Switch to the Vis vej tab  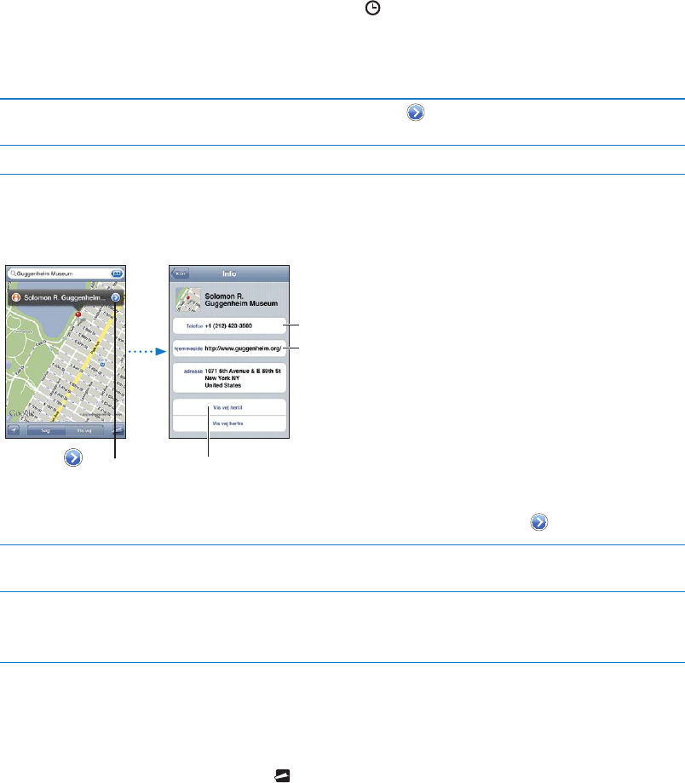[84, 430]
